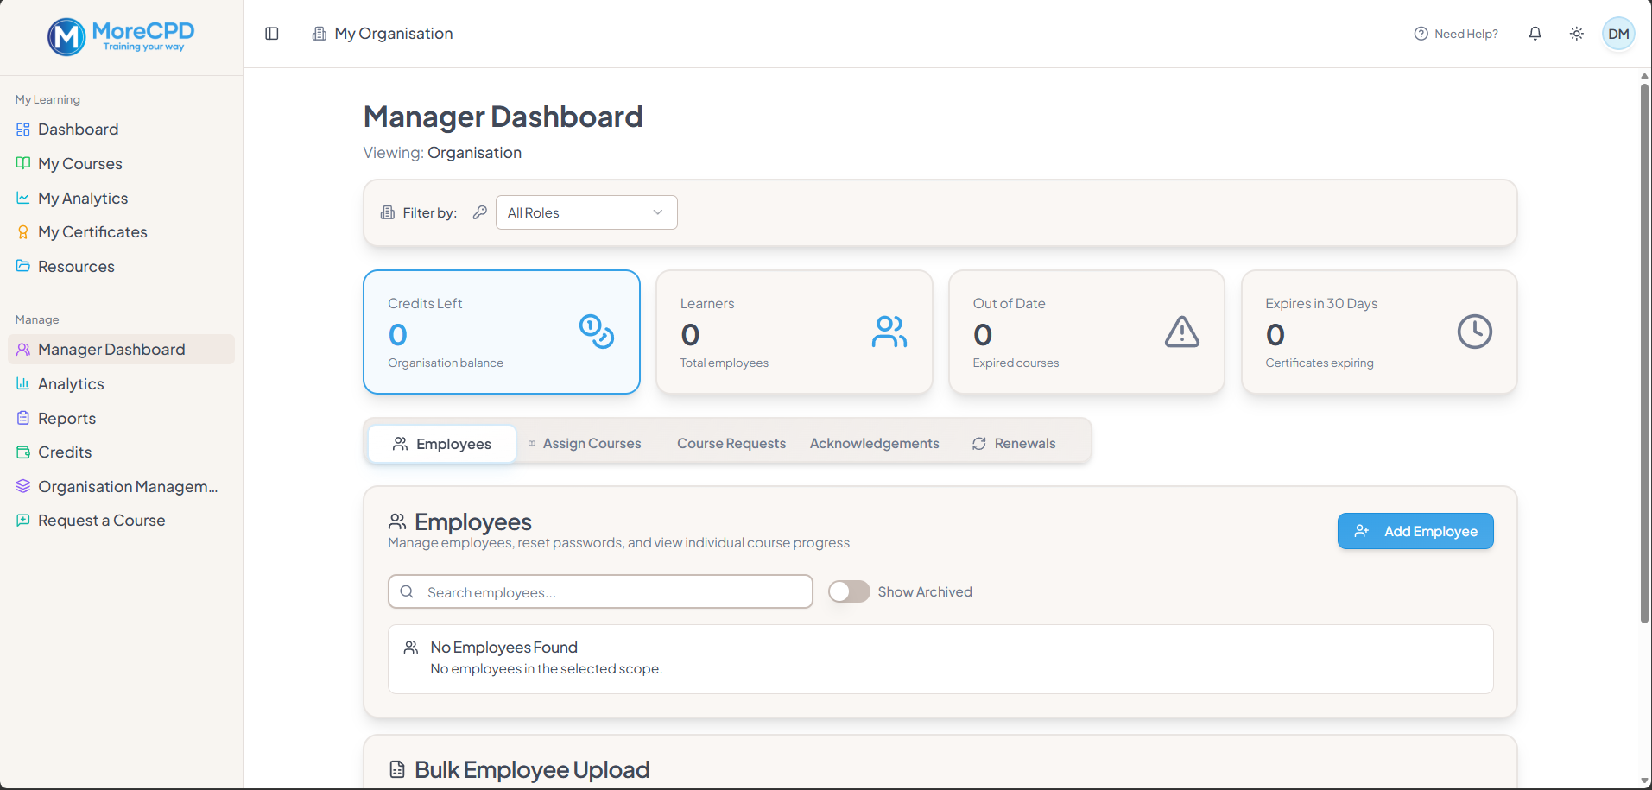Select the Employees tab

(442, 444)
